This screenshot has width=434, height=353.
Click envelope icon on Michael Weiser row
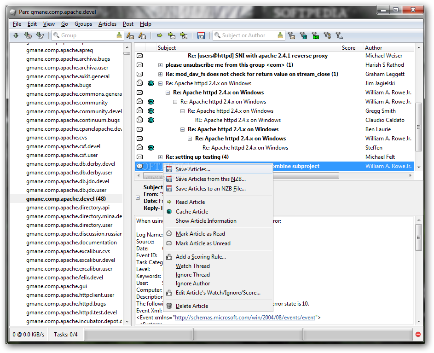[140, 56]
